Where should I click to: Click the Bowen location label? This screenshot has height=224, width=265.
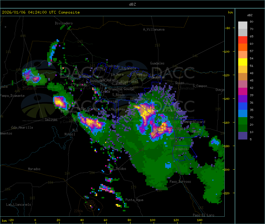click(196, 131)
